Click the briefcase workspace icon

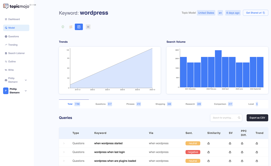click(x=6, y=80)
